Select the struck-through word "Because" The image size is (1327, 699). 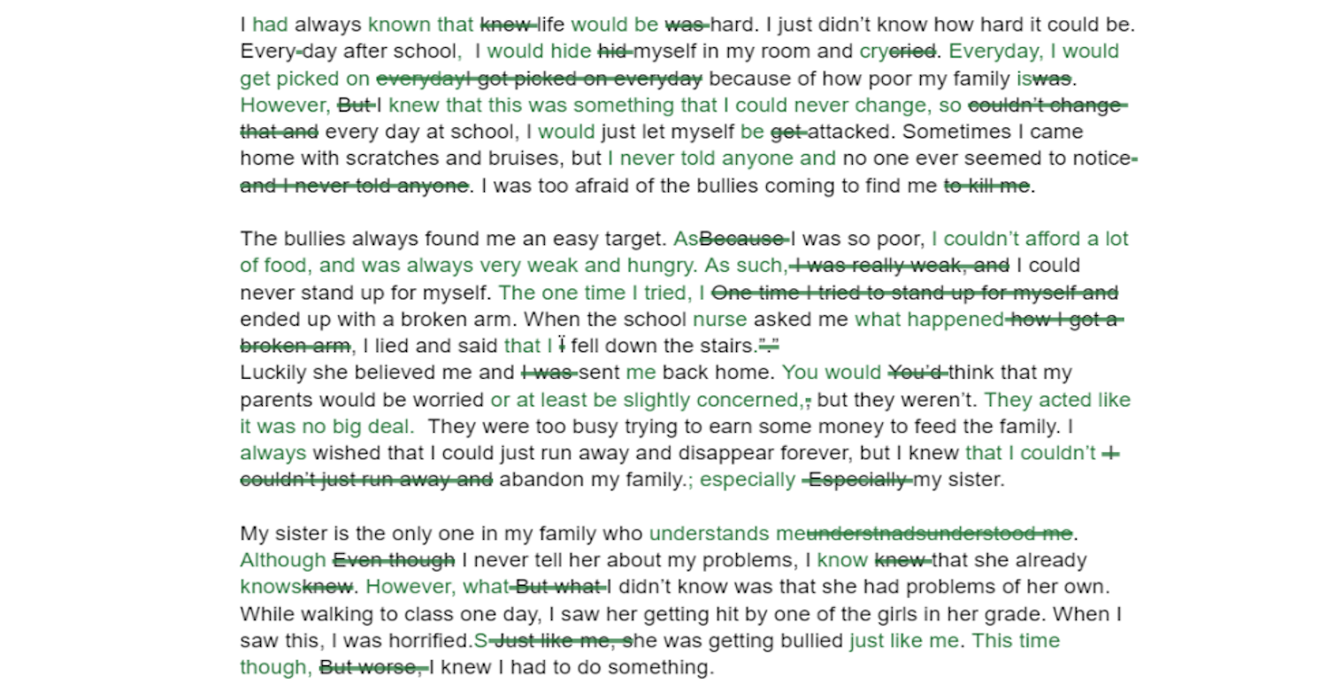coord(743,239)
